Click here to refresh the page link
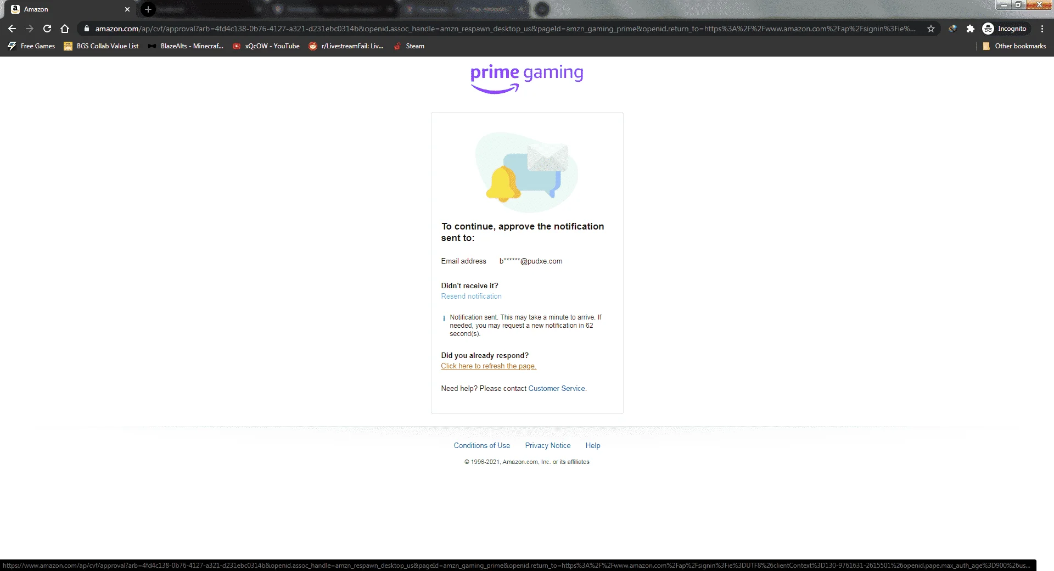 coord(489,366)
